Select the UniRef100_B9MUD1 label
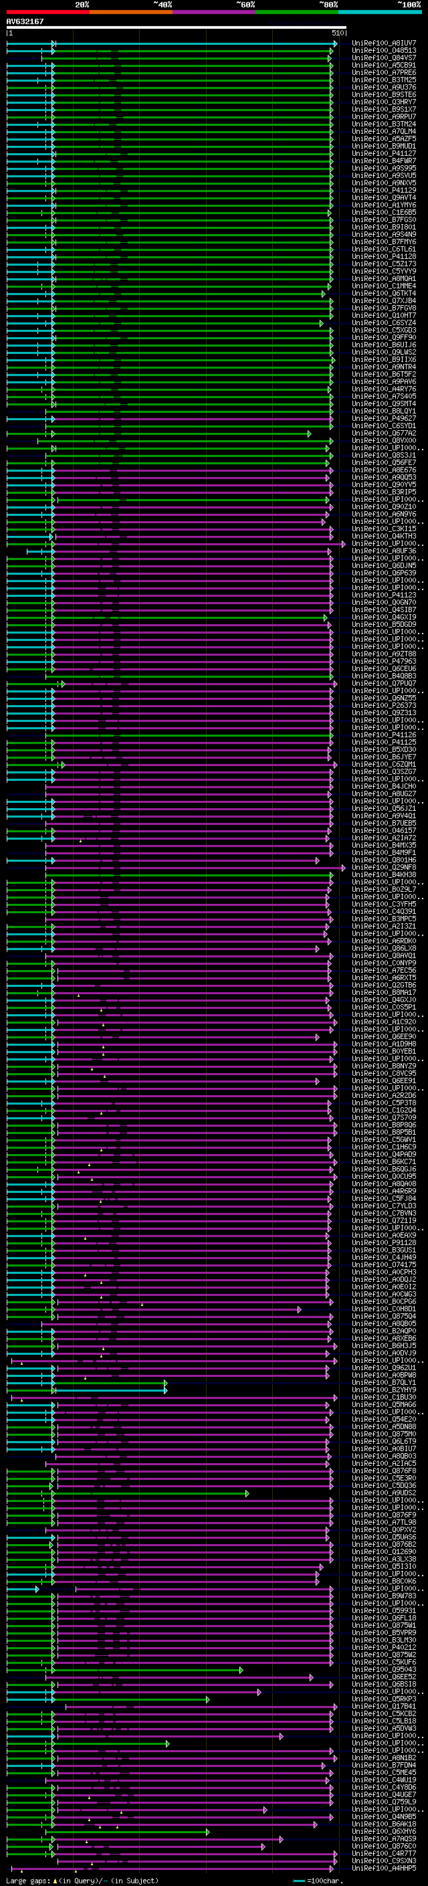Image resolution: width=428 pixels, height=1886 pixels. pyautogui.click(x=383, y=146)
